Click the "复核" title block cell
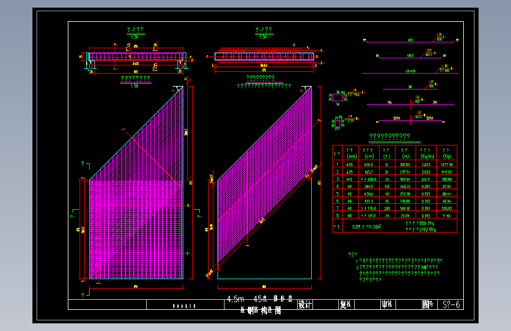Viewport: 511px width, 331px height. (345, 304)
